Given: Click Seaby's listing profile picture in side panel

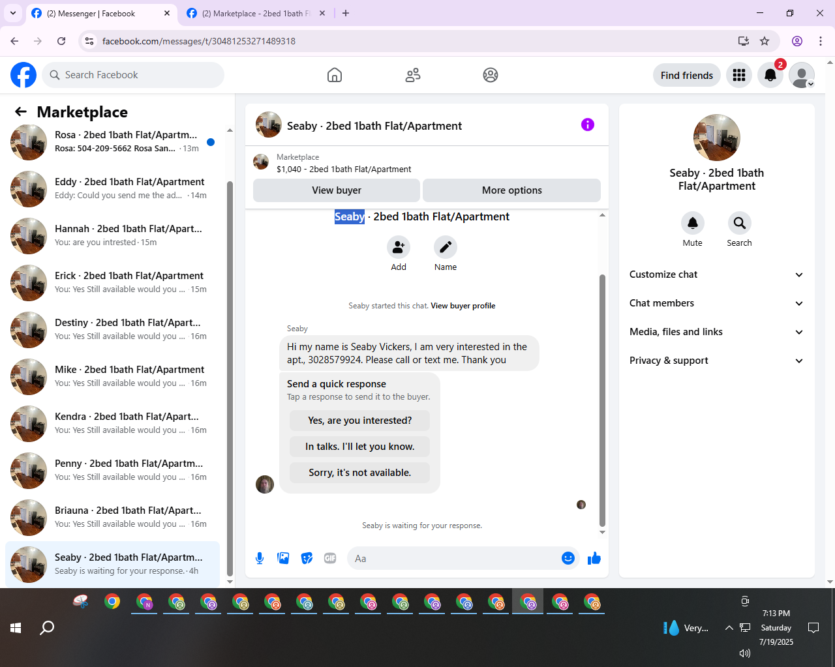Looking at the screenshot, I should point(717,138).
